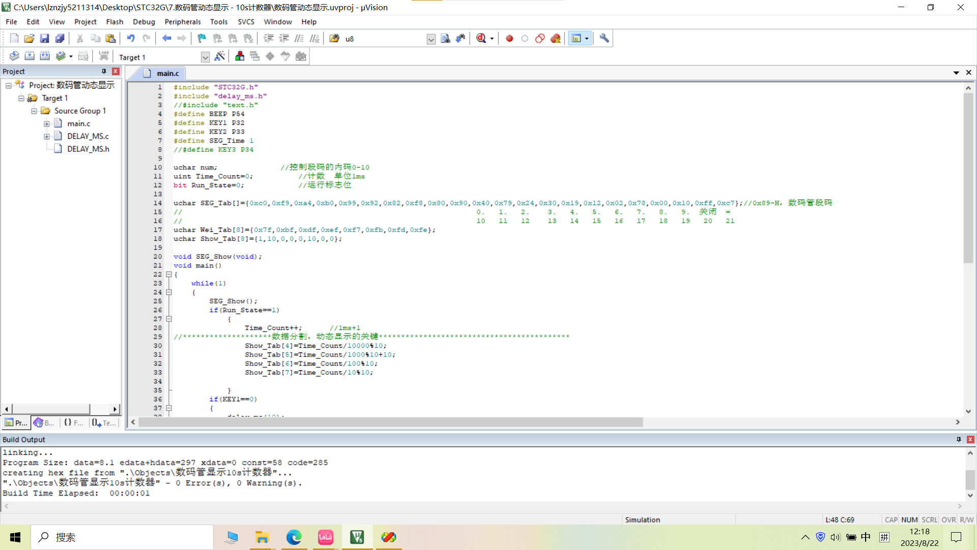Viewport: 977px width, 550px height.
Task: Open the Project menu
Action: click(x=85, y=22)
